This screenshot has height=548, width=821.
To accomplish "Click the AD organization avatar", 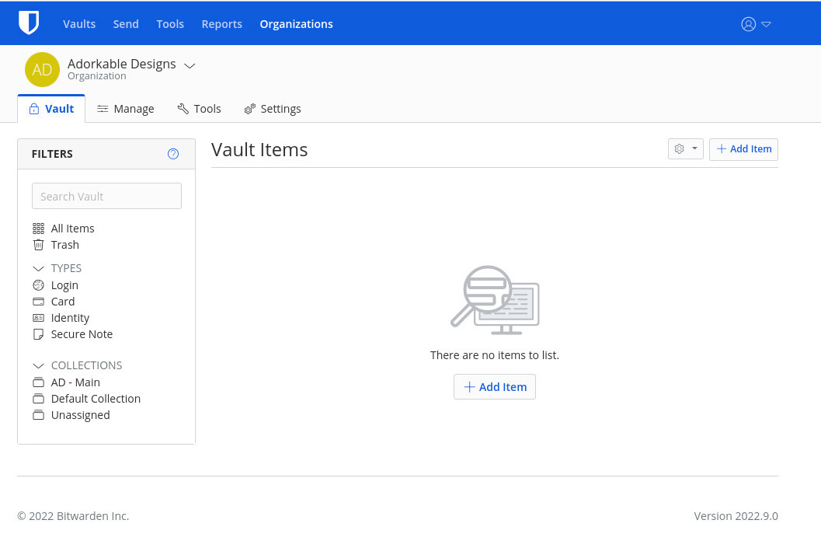I will click(42, 70).
